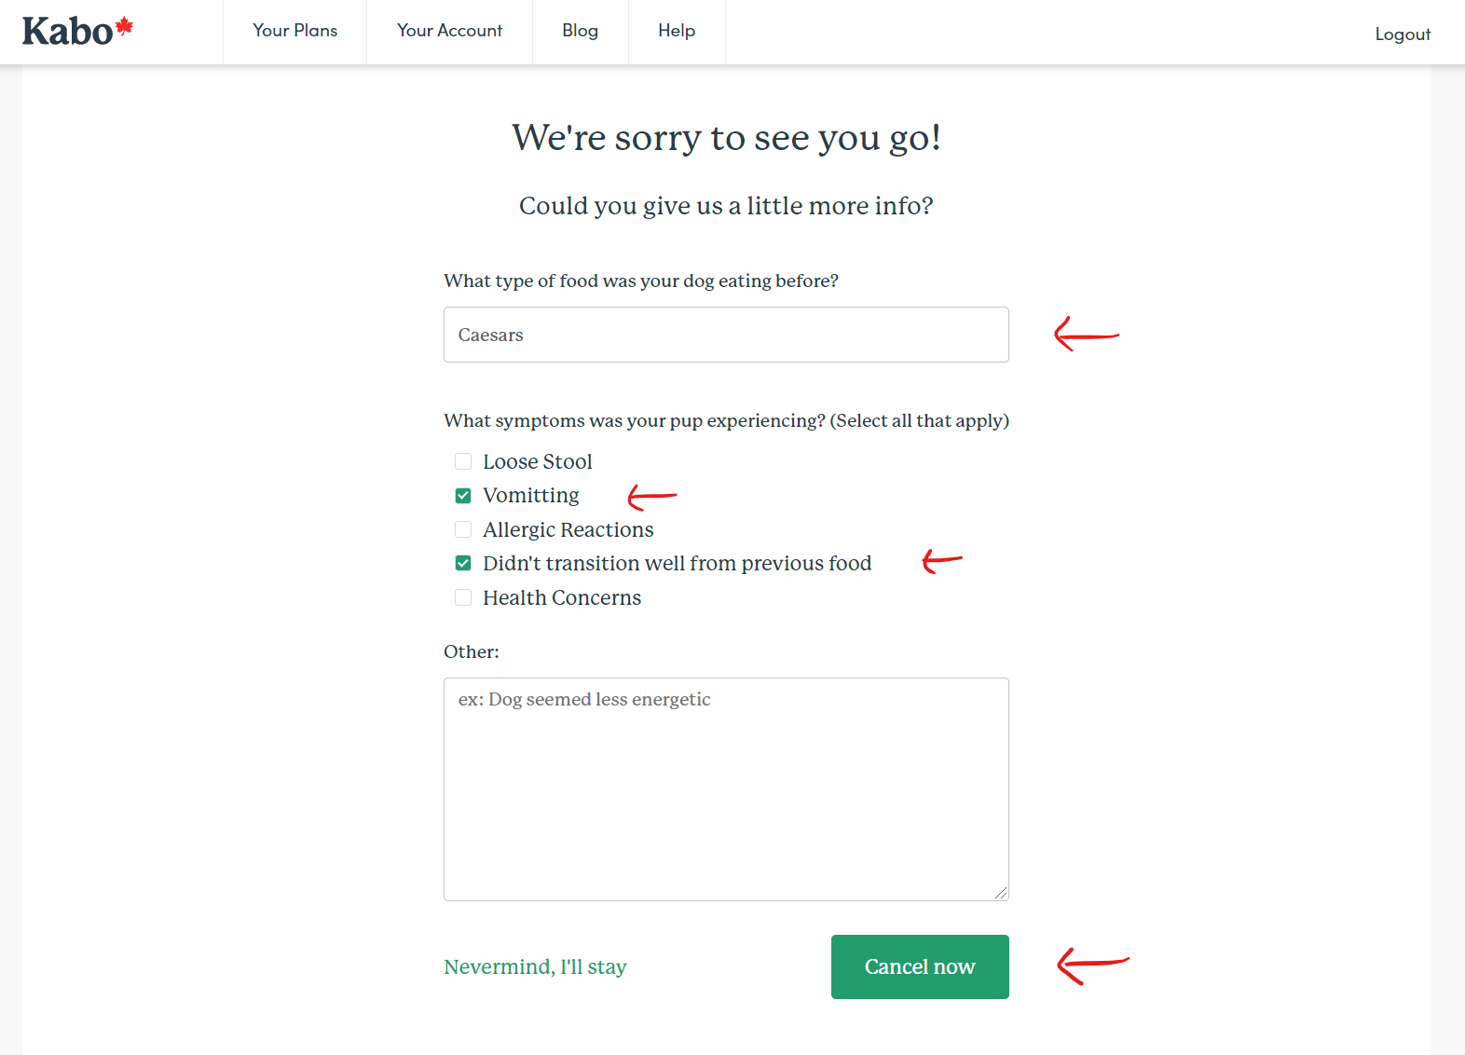Check the Loose Stool checkbox
This screenshot has height=1055, width=1465.
pyautogui.click(x=463, y=461)
